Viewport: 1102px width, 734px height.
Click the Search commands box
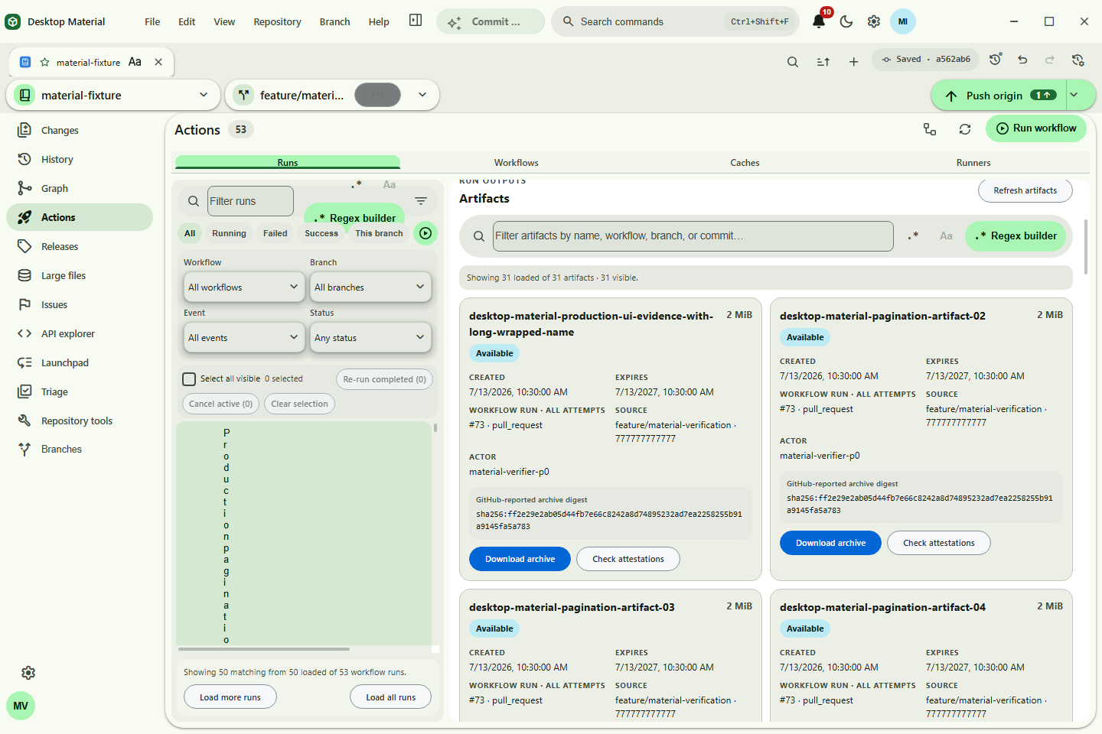point(675,21)
